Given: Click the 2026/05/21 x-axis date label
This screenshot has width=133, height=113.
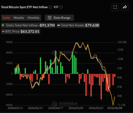Looking at the screenshot, I should click(96, 108).
